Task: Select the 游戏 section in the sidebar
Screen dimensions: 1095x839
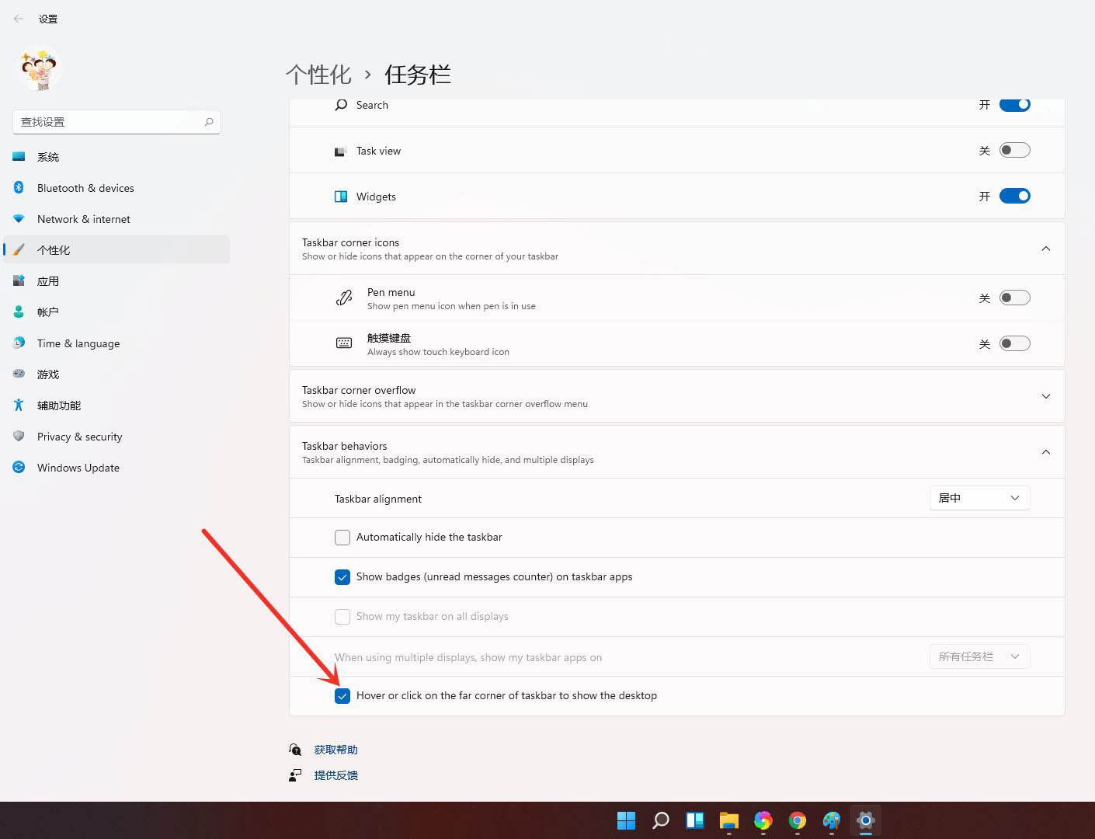Action: (x=48, y=374)
